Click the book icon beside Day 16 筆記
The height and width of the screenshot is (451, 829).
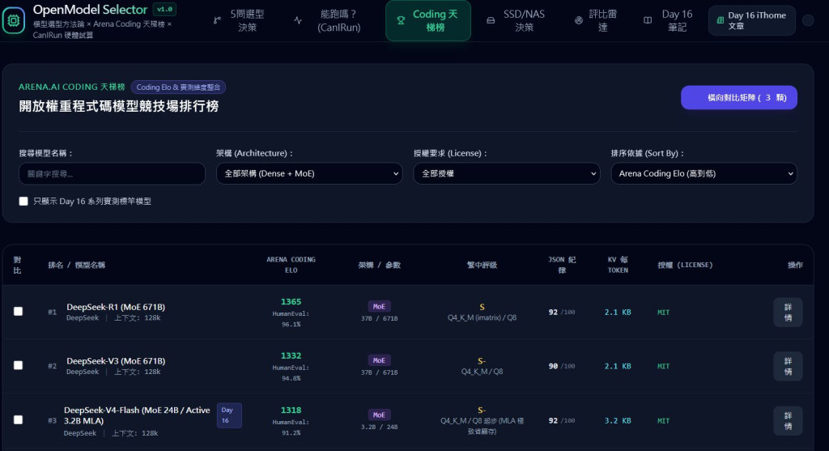point(648,20)
